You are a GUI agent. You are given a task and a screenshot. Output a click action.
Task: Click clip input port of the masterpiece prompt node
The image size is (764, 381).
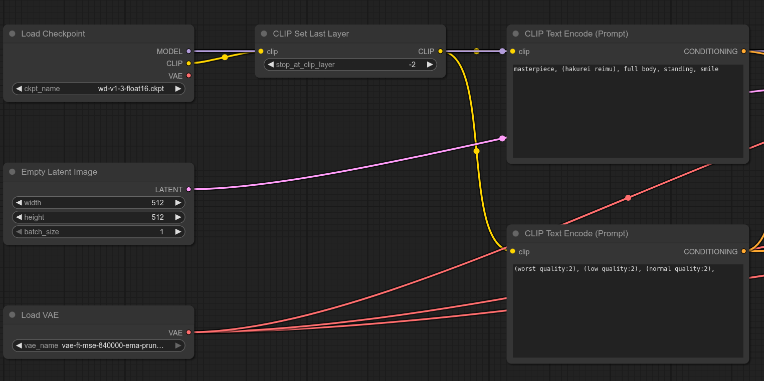pos(512,51)
